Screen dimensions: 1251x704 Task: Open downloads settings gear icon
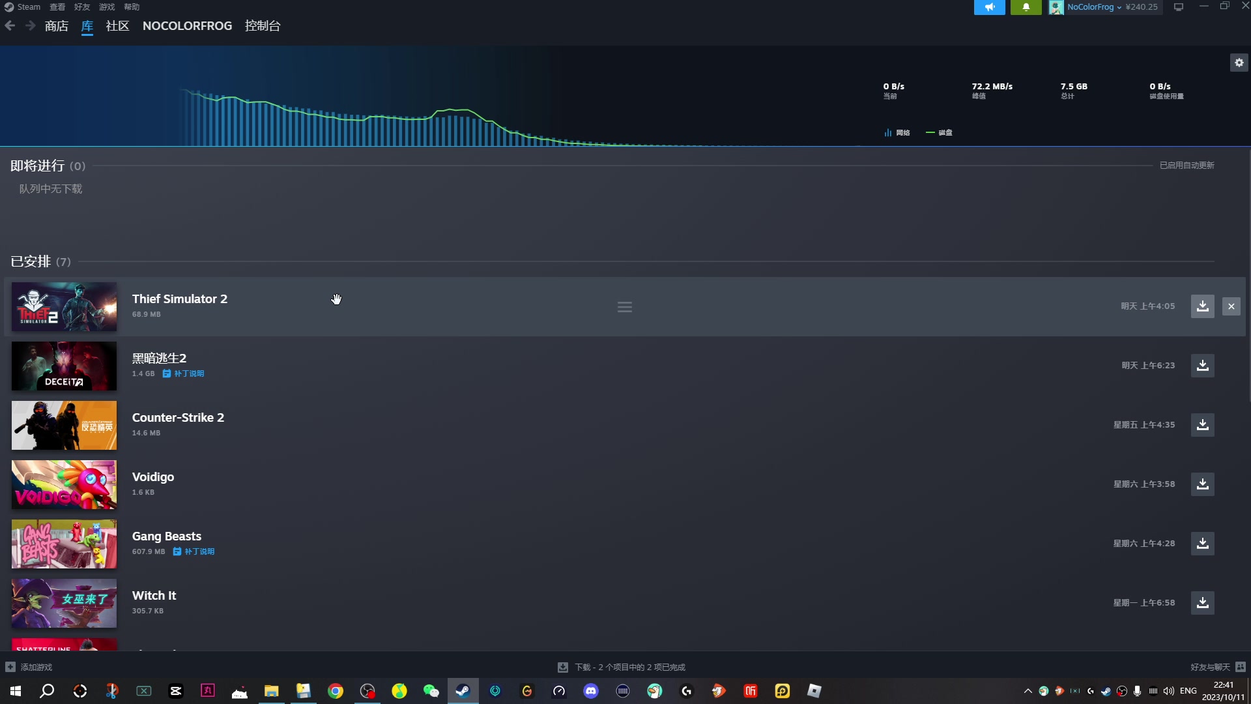tap(1239, 63)
